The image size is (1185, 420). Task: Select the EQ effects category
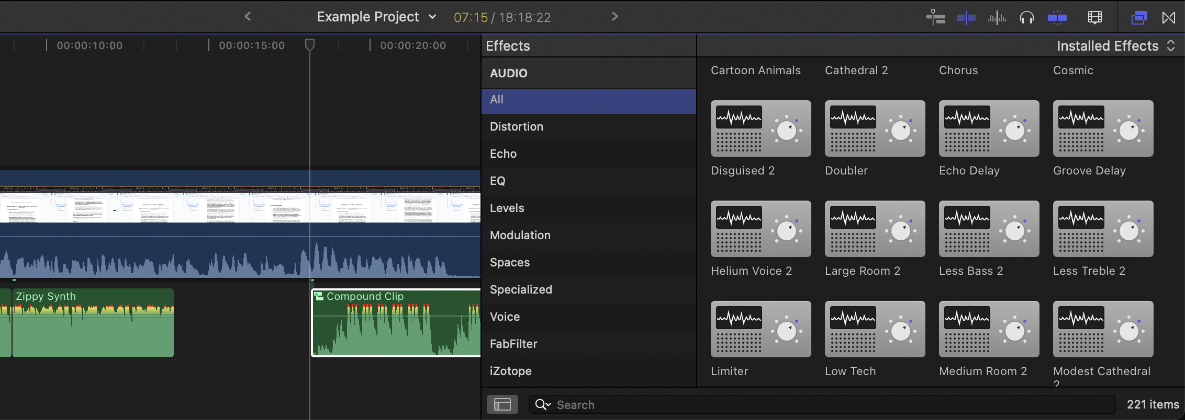(588, 181)
